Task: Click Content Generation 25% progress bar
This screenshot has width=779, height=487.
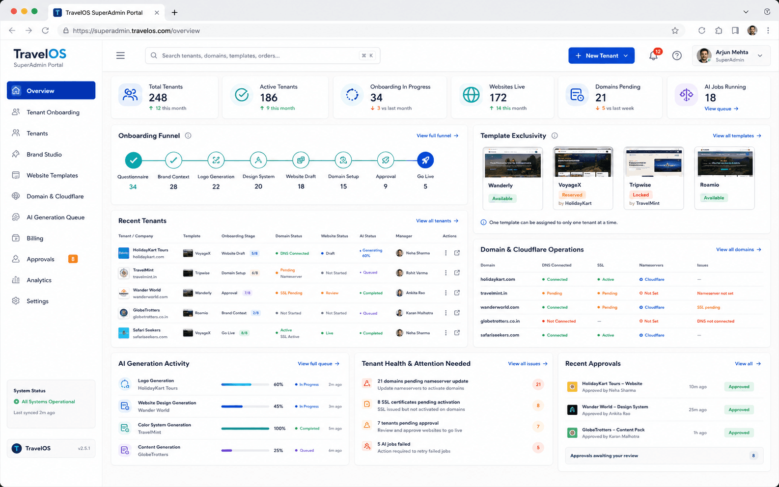Action: 245,450
